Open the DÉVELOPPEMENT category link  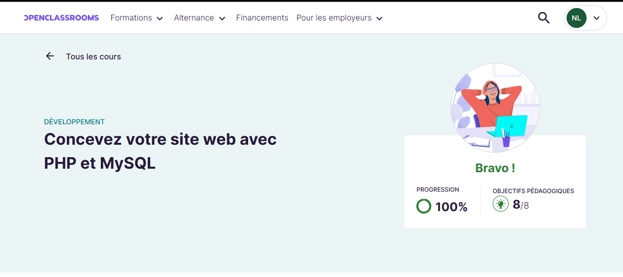tap(74, 122)
